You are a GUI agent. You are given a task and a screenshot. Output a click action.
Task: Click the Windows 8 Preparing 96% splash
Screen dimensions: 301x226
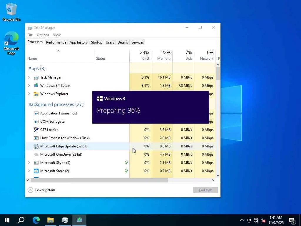coord(150,107)
